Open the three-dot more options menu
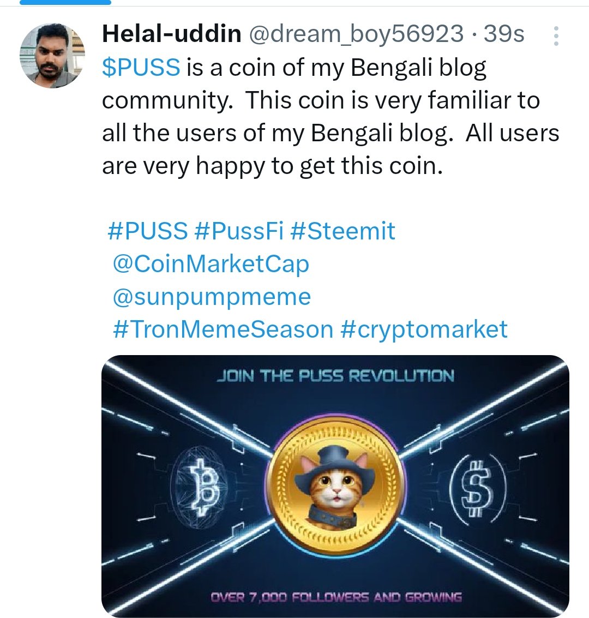 tap(556, 36)
